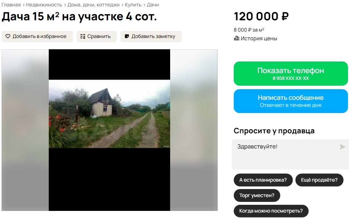Screen dimensions: 349x218
Task: Click the heart icon to favorite listing
Action: coord(8,36)
